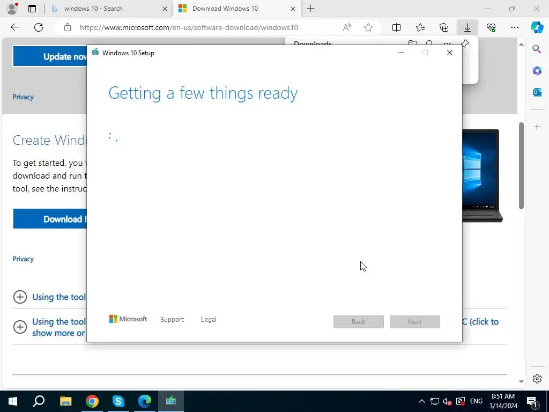Open the Legal link in Setup
This screenshot has width=549, height=412.
click(209, 320)
